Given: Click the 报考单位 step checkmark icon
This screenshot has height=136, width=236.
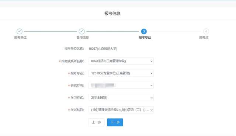Looking at the screenshot, I should tap(20, 31).
